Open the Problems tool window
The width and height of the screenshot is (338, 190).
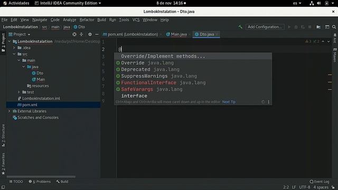[40, 182]
